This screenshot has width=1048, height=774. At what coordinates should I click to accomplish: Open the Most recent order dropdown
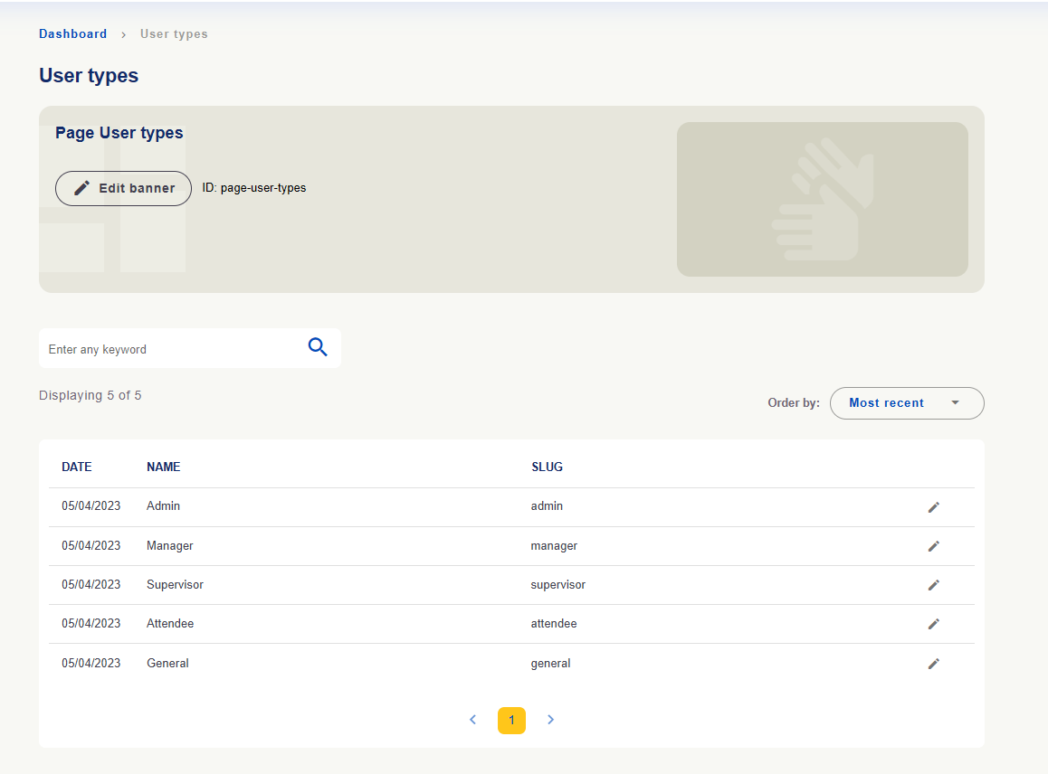[x=907, y=403]
